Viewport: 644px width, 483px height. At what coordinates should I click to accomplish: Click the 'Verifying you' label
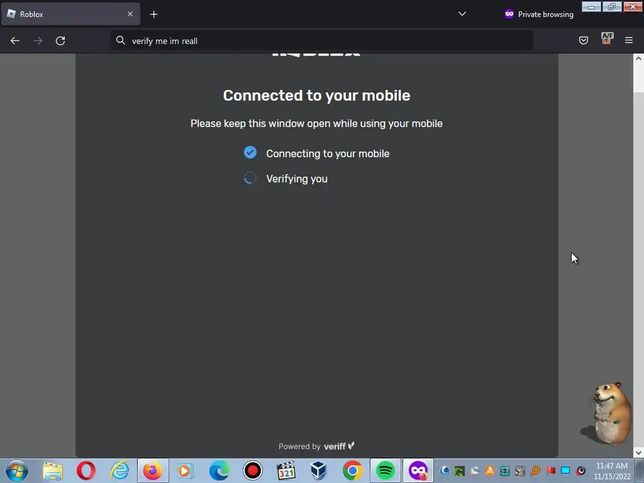coord(297,179)
